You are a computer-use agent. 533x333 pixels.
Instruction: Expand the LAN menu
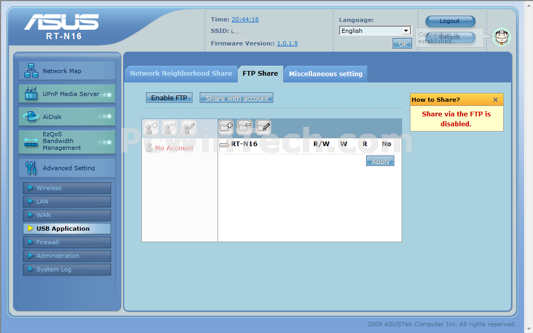(67, 201)
